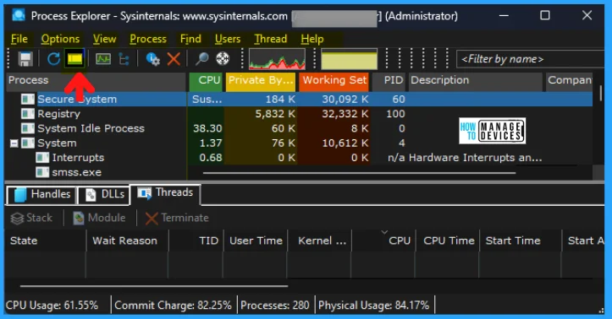The width and height of the screenshot is (612, 319).
Task: Open the Process menu
Action: pos(148,39)
